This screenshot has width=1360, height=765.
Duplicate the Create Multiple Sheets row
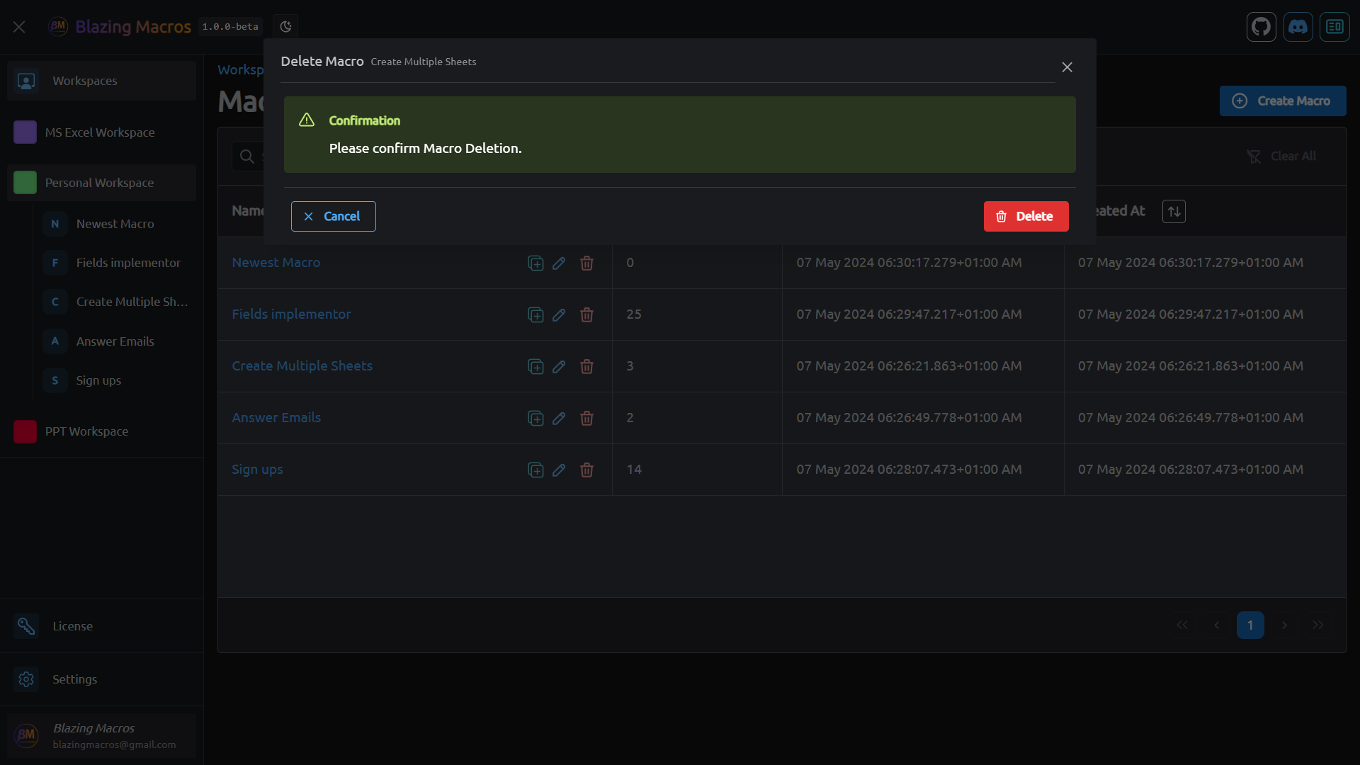click(535, 366)
